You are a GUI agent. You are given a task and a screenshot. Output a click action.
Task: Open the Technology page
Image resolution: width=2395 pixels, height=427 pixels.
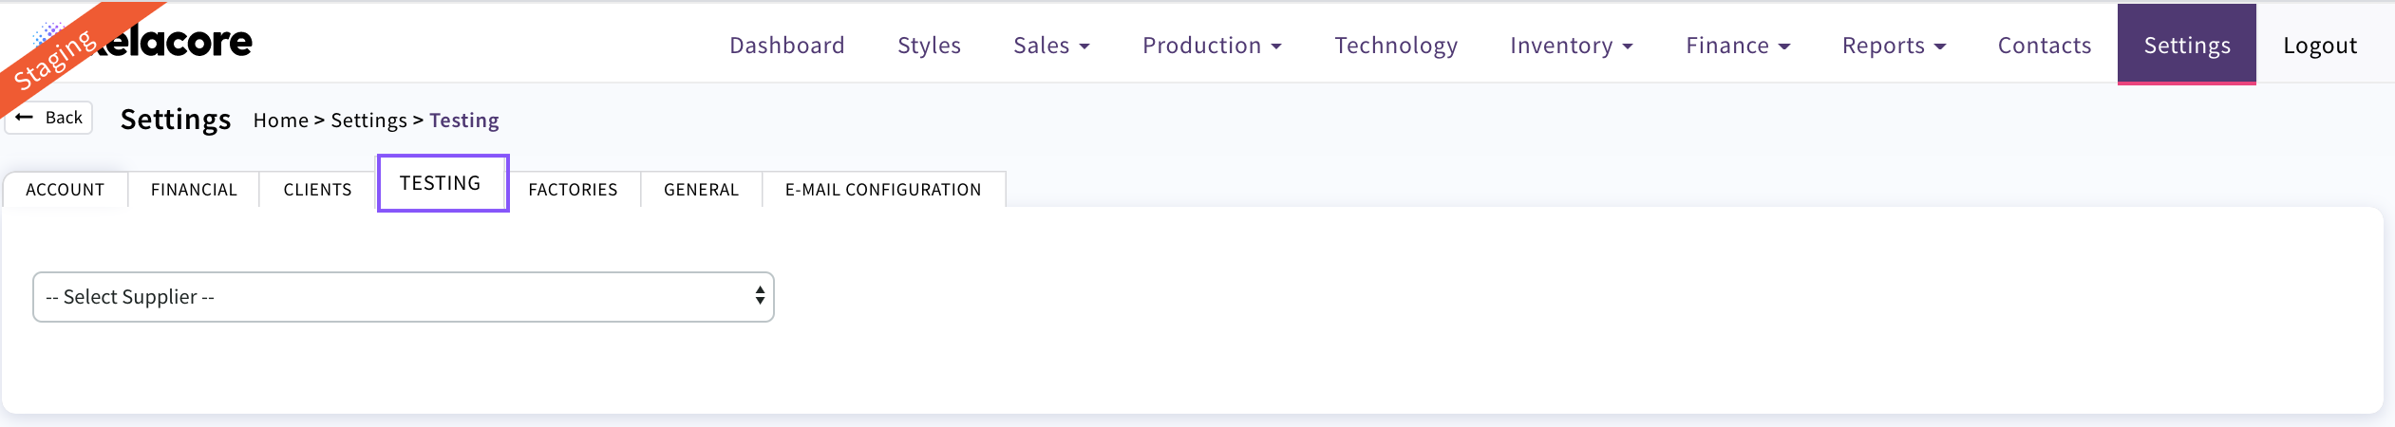tap(1395, 46)
